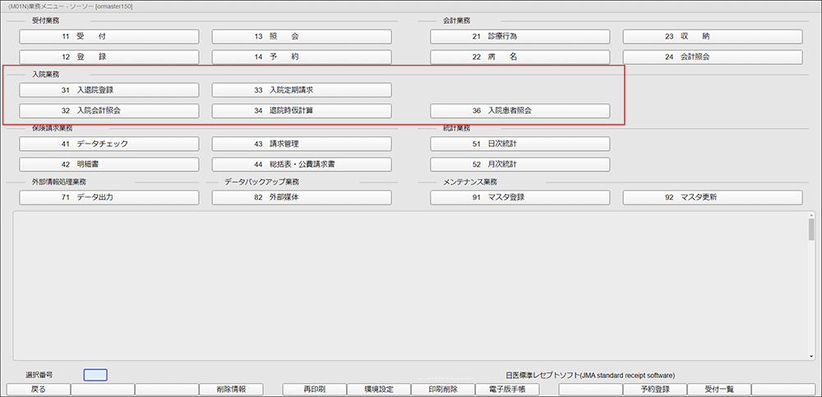
Task: Click the 戻る back button
Action: click(39, 390)
